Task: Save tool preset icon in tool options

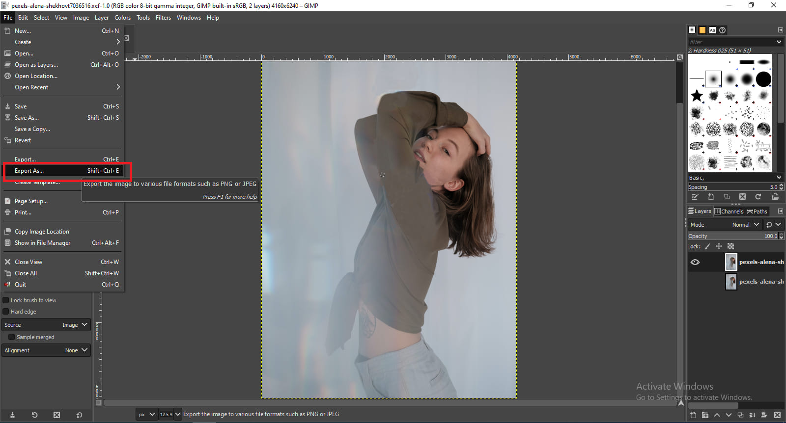Action: (12, 415)
